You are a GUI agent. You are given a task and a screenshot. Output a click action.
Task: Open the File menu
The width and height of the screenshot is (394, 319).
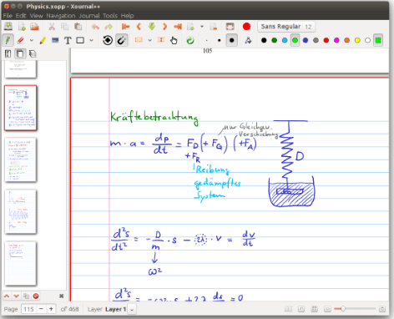8,16
